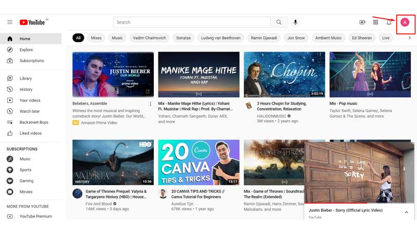Screen dimensions: 417x234
Task: Open Game of Thrones Prequel video title
Action: coord(116,194)
